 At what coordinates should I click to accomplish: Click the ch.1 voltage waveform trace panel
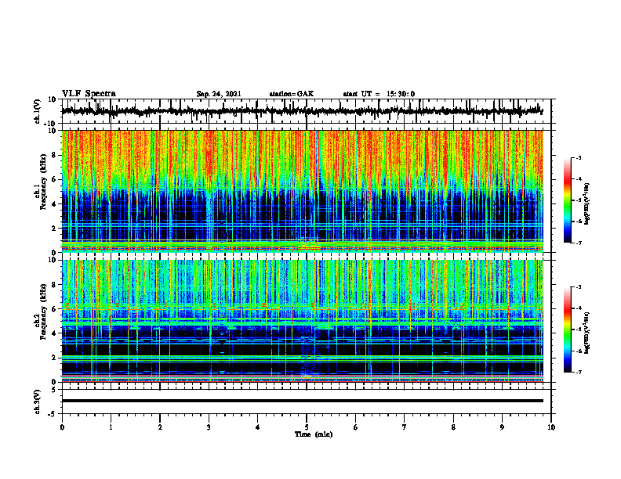[x=307, y=111]
